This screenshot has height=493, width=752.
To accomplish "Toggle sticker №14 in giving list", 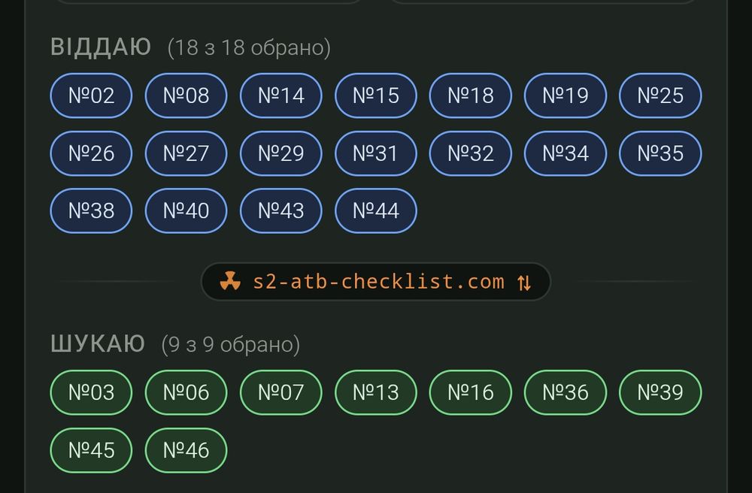I will pos(281,95).
